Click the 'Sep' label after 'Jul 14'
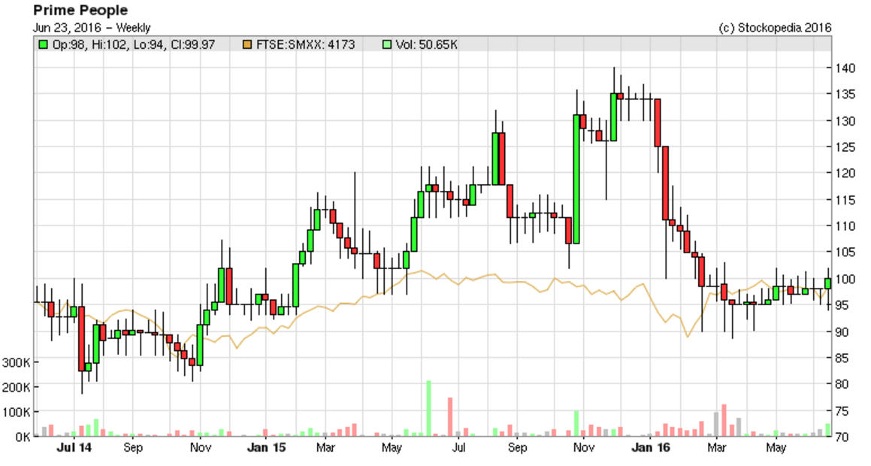871x466 pixels. 133,448
